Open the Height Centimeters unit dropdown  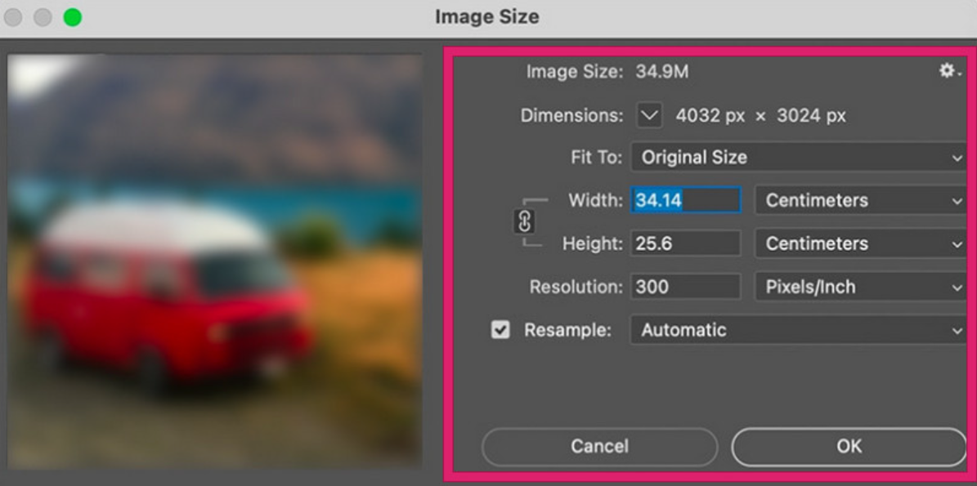860,243
